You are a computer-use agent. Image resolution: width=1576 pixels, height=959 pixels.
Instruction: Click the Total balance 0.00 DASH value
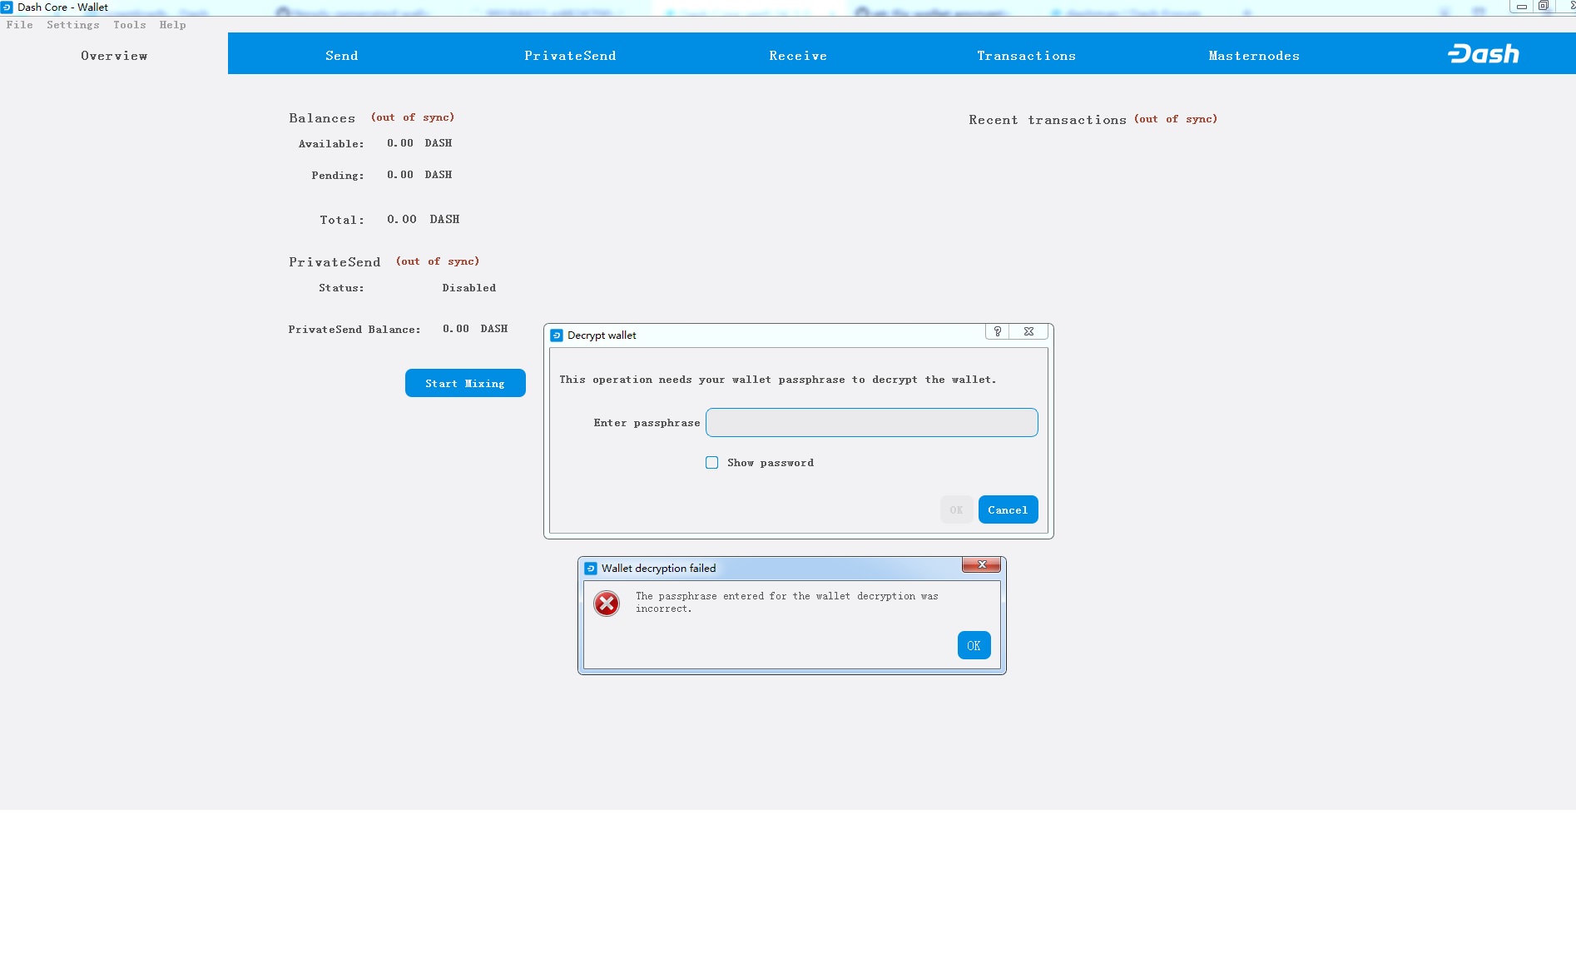pos(424,220)
